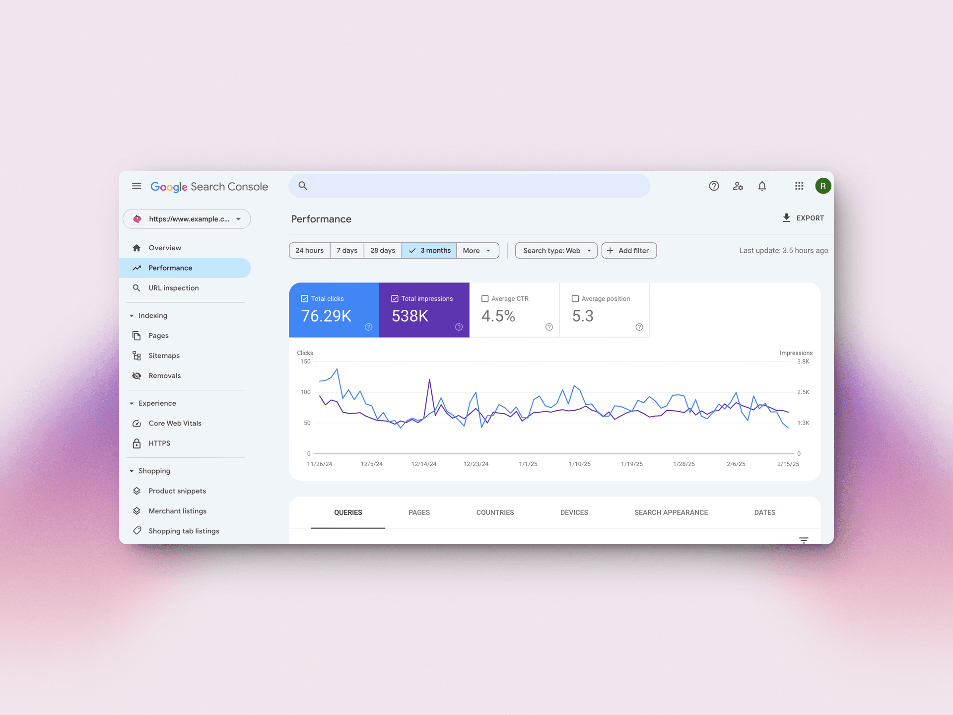This screenshot has height=715, width=953.
Task: Enable the Average position checkbox
Action: coord(575,299)
